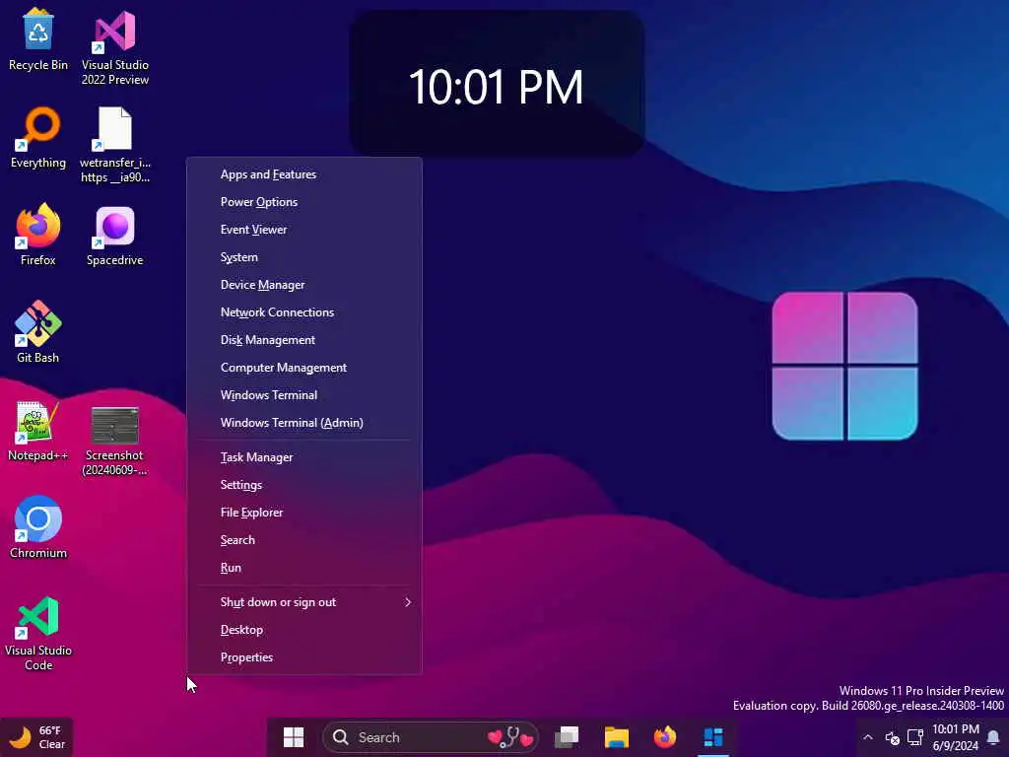Open Device Manager from the menu

pos(304,285)
